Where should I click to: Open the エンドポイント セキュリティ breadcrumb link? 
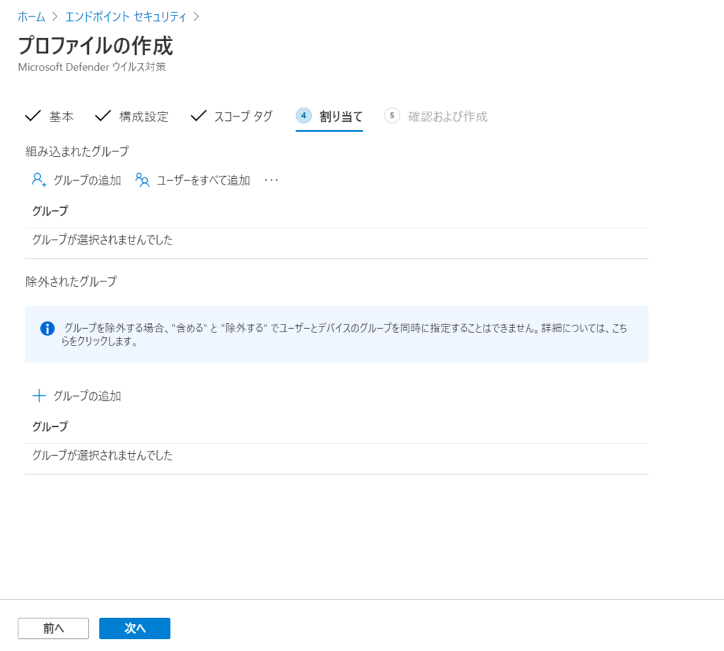coord(126,17)
